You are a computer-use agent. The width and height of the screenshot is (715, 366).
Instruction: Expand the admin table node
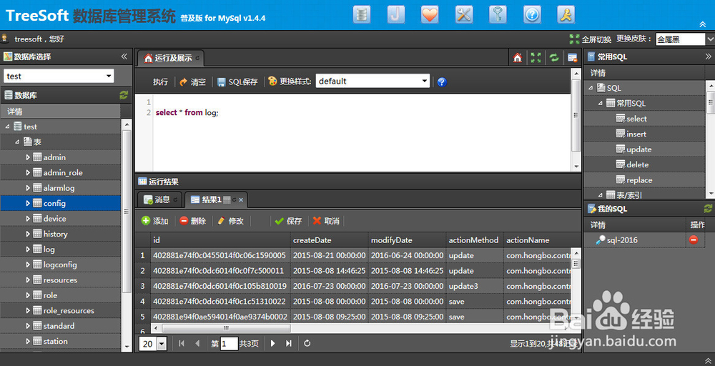[27, 157]
